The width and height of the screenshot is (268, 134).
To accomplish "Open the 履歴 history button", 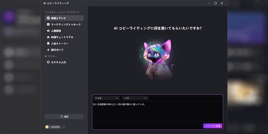I will (64, 117).
